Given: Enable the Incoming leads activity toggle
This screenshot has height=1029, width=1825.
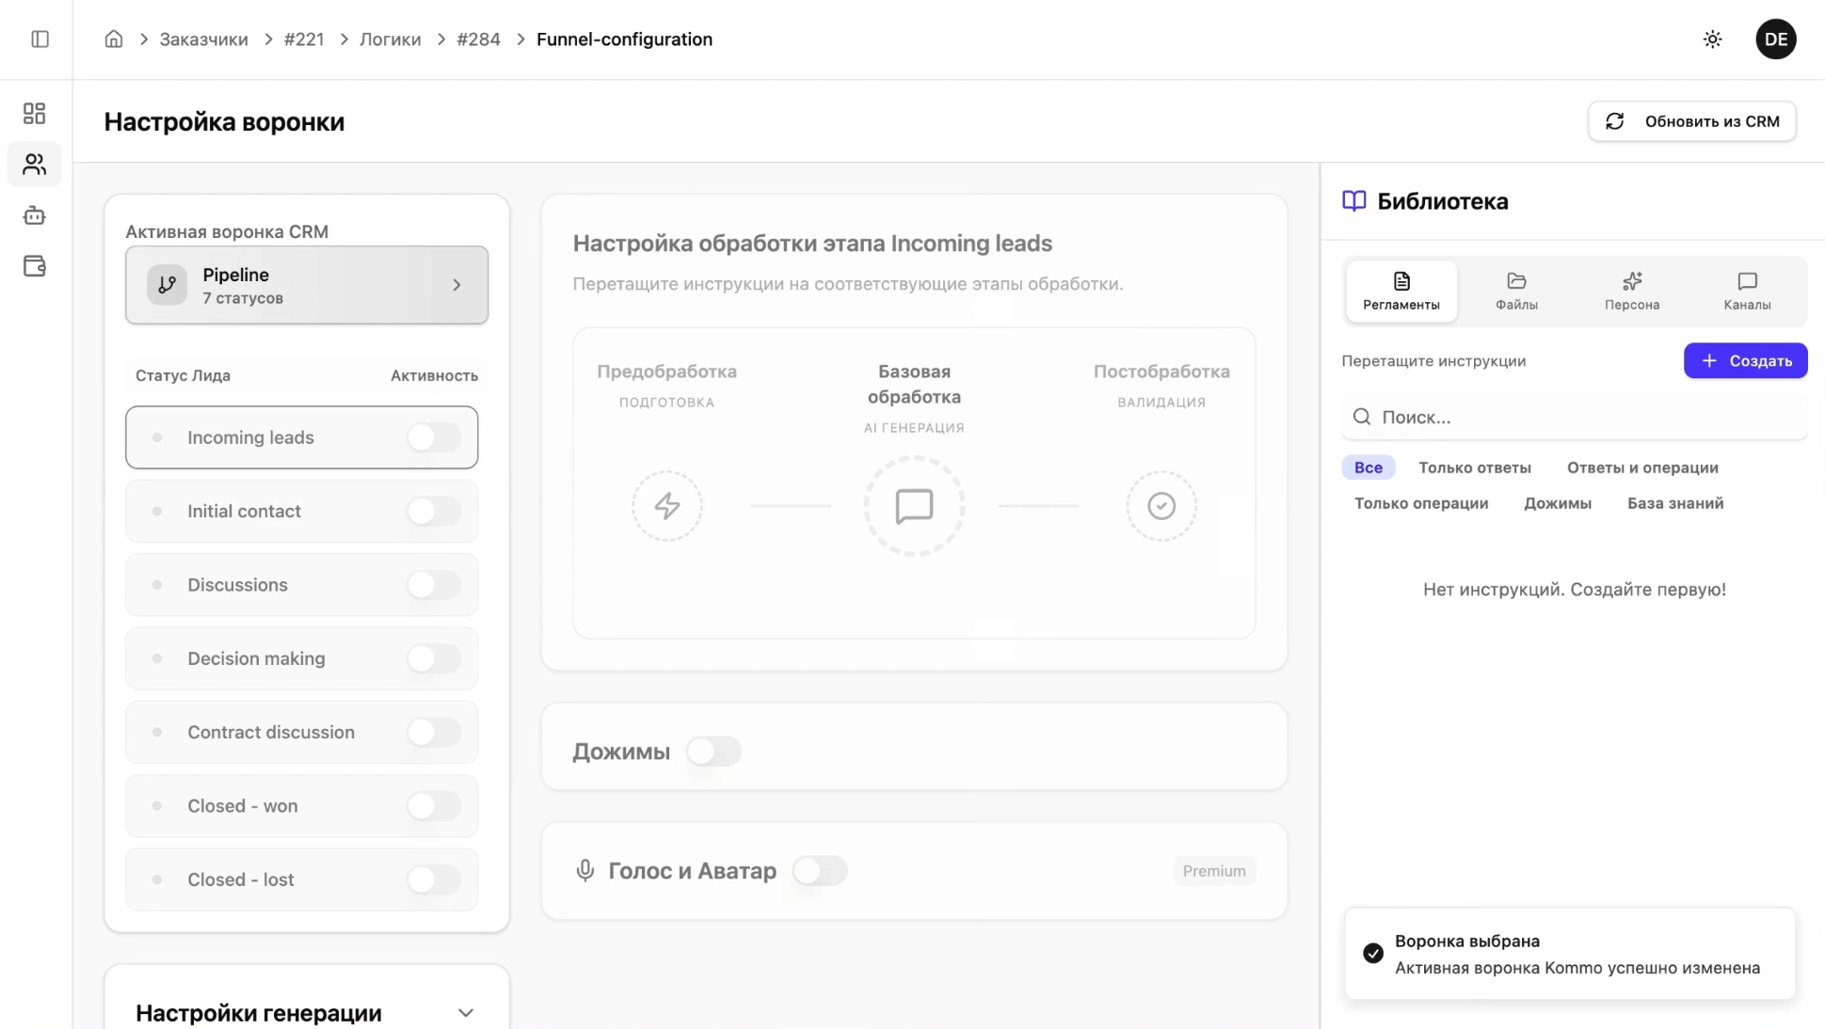Looking at the screenshot, I should click(x=434, y=437).
